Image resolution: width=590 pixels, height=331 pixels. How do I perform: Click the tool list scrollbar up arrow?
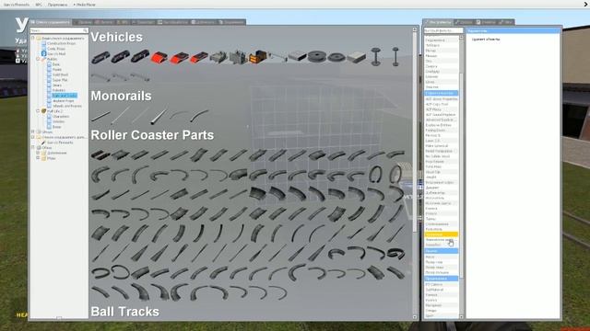tap(461, 38)
